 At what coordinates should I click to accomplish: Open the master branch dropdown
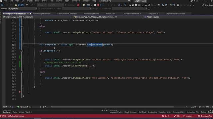189,116
